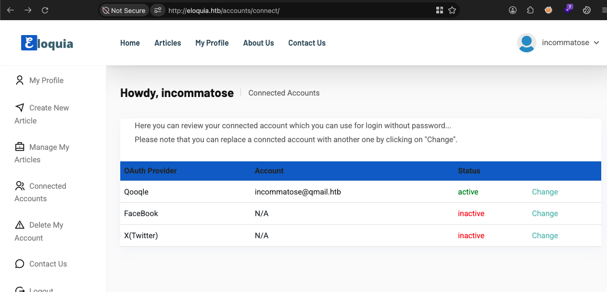Select Create New Article in the sidebar
The height and width of the screenshot is (292, 607).
[x=42, y=114]
